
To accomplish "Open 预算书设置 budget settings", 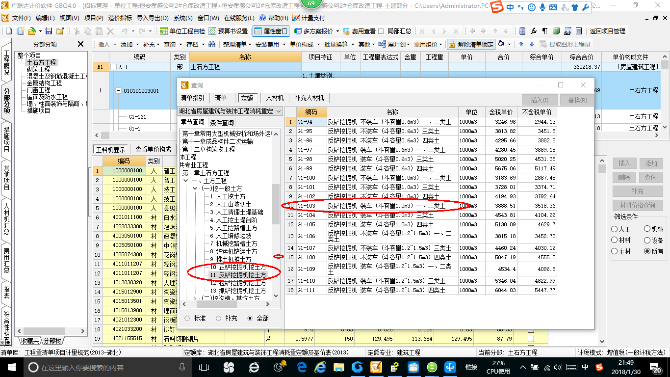I will (229, 31).
